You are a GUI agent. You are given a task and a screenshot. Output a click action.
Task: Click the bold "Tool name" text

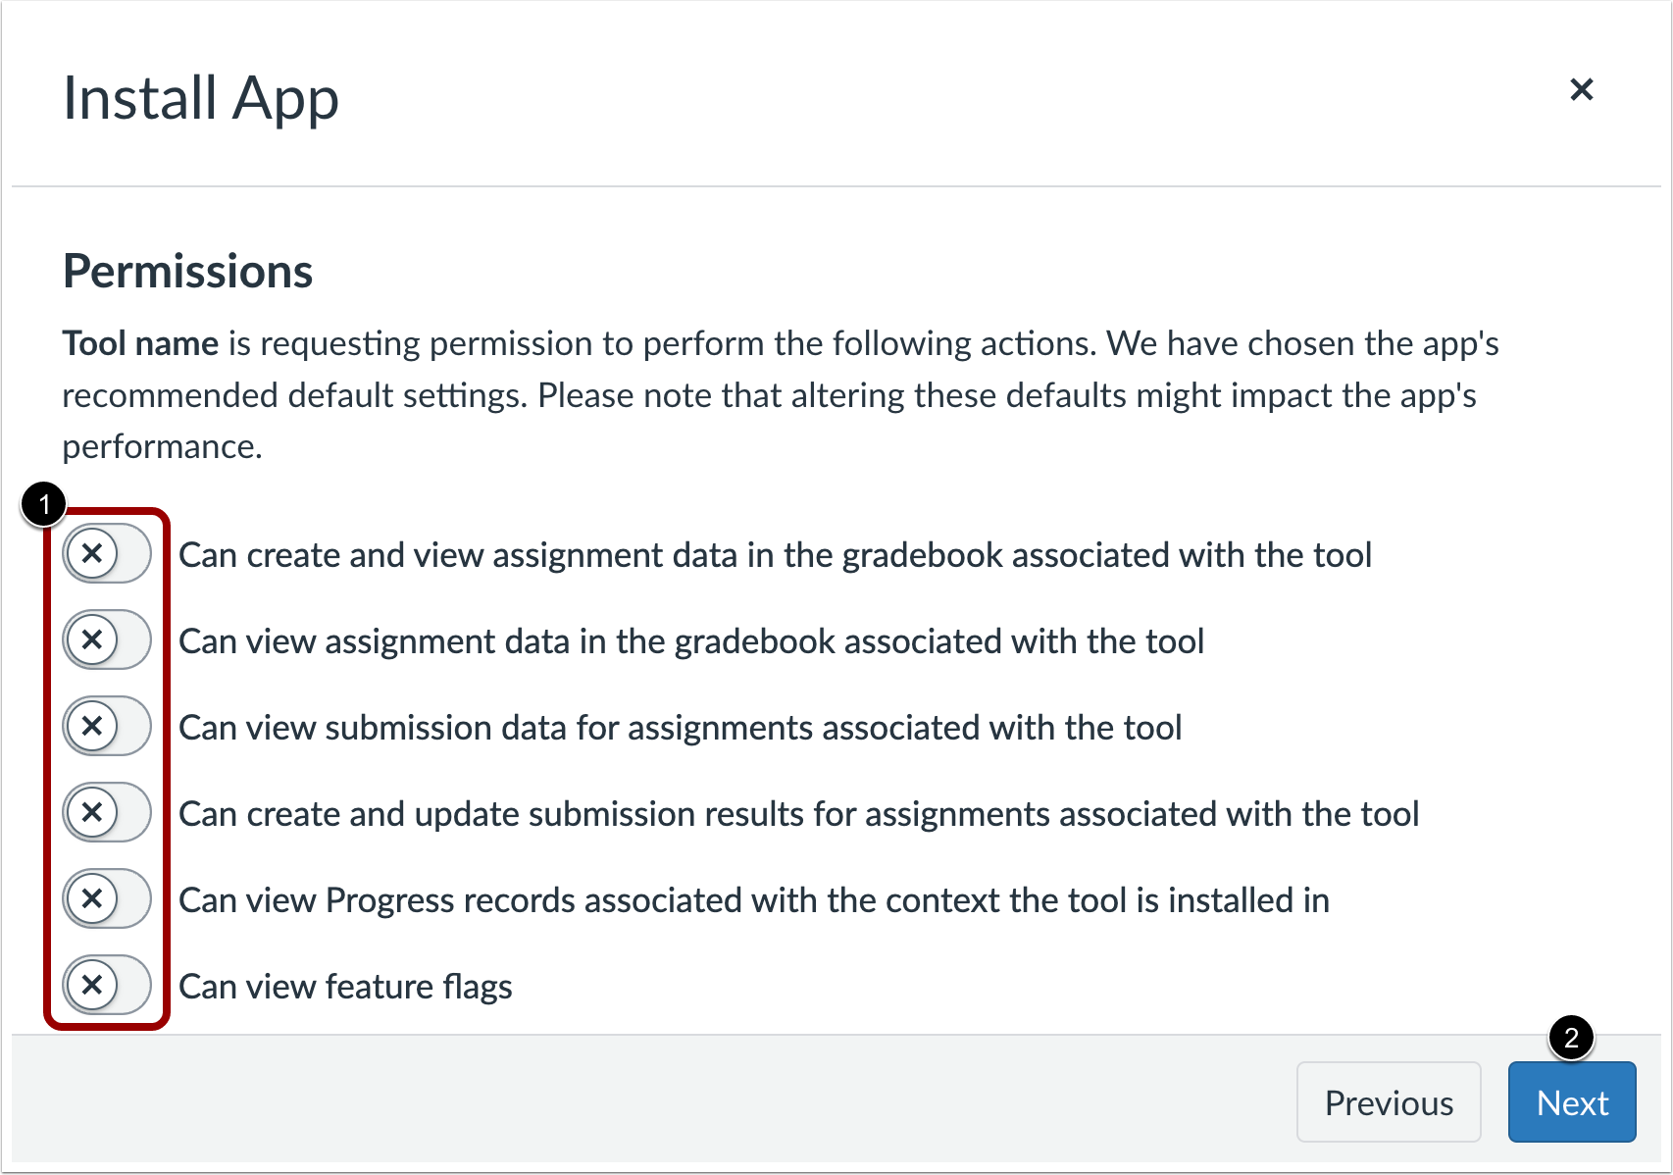pos(139,343)
